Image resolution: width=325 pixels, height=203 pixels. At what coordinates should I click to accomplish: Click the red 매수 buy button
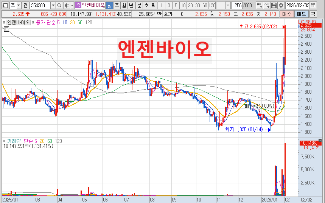(x=287, y=14)
